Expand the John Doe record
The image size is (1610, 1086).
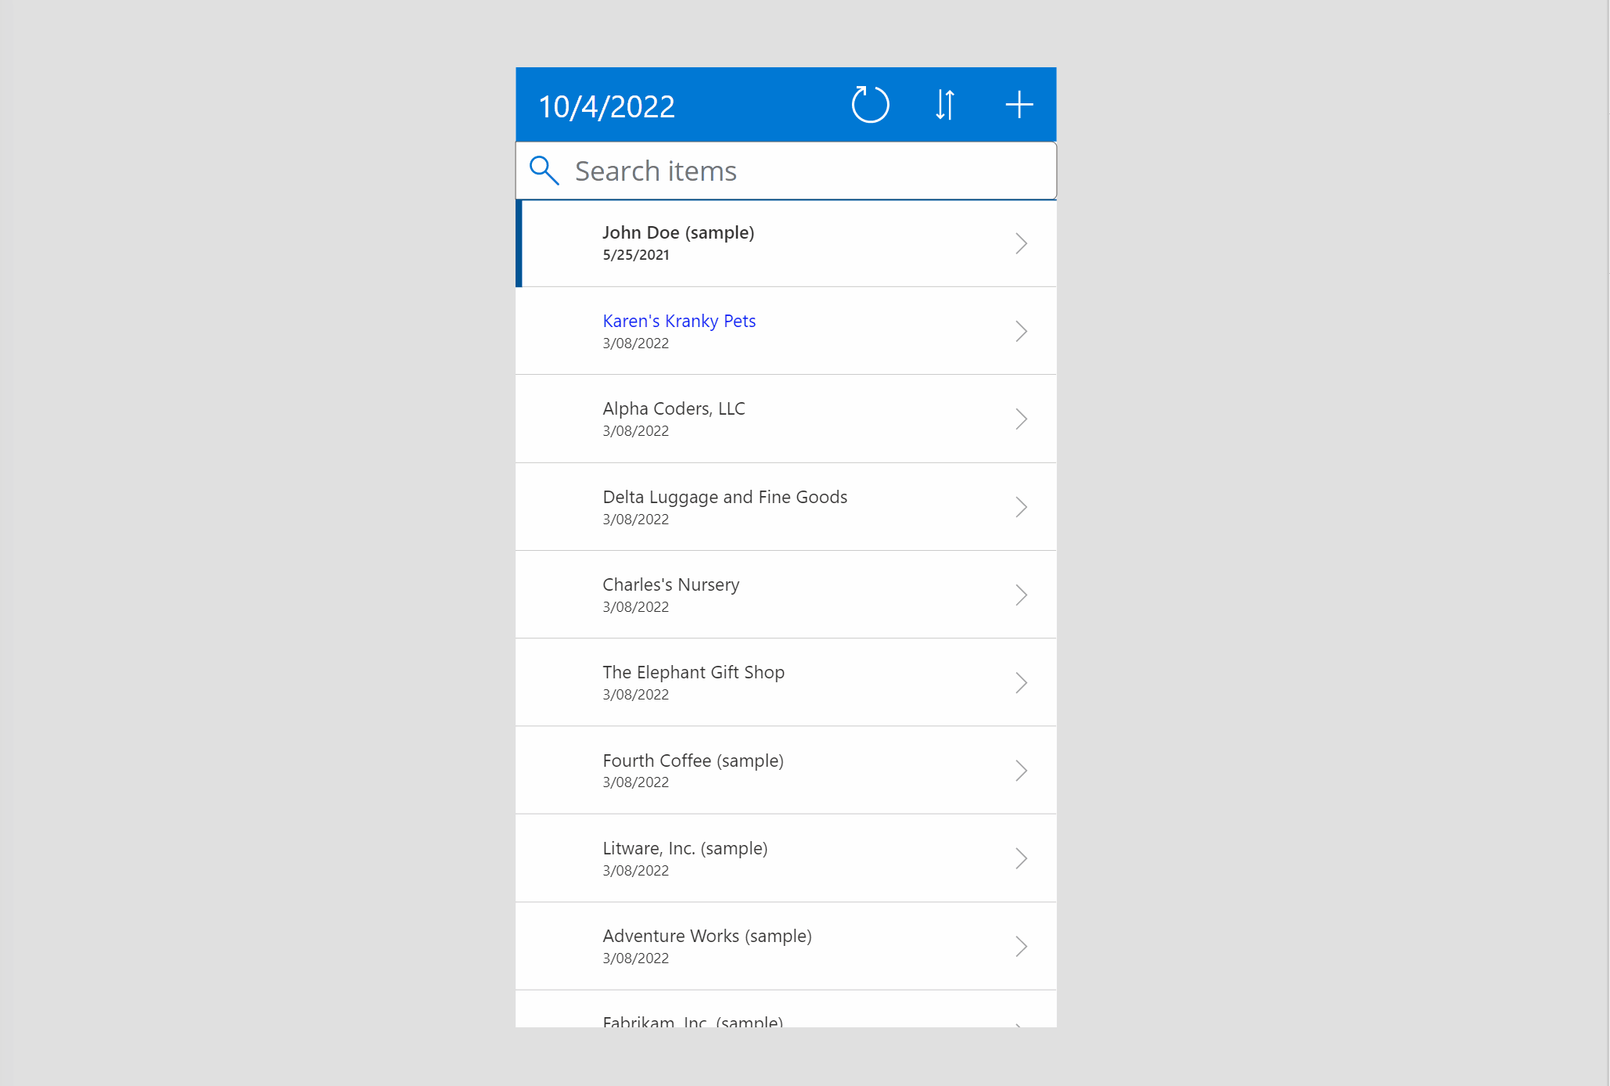[x=1022, y=243]
